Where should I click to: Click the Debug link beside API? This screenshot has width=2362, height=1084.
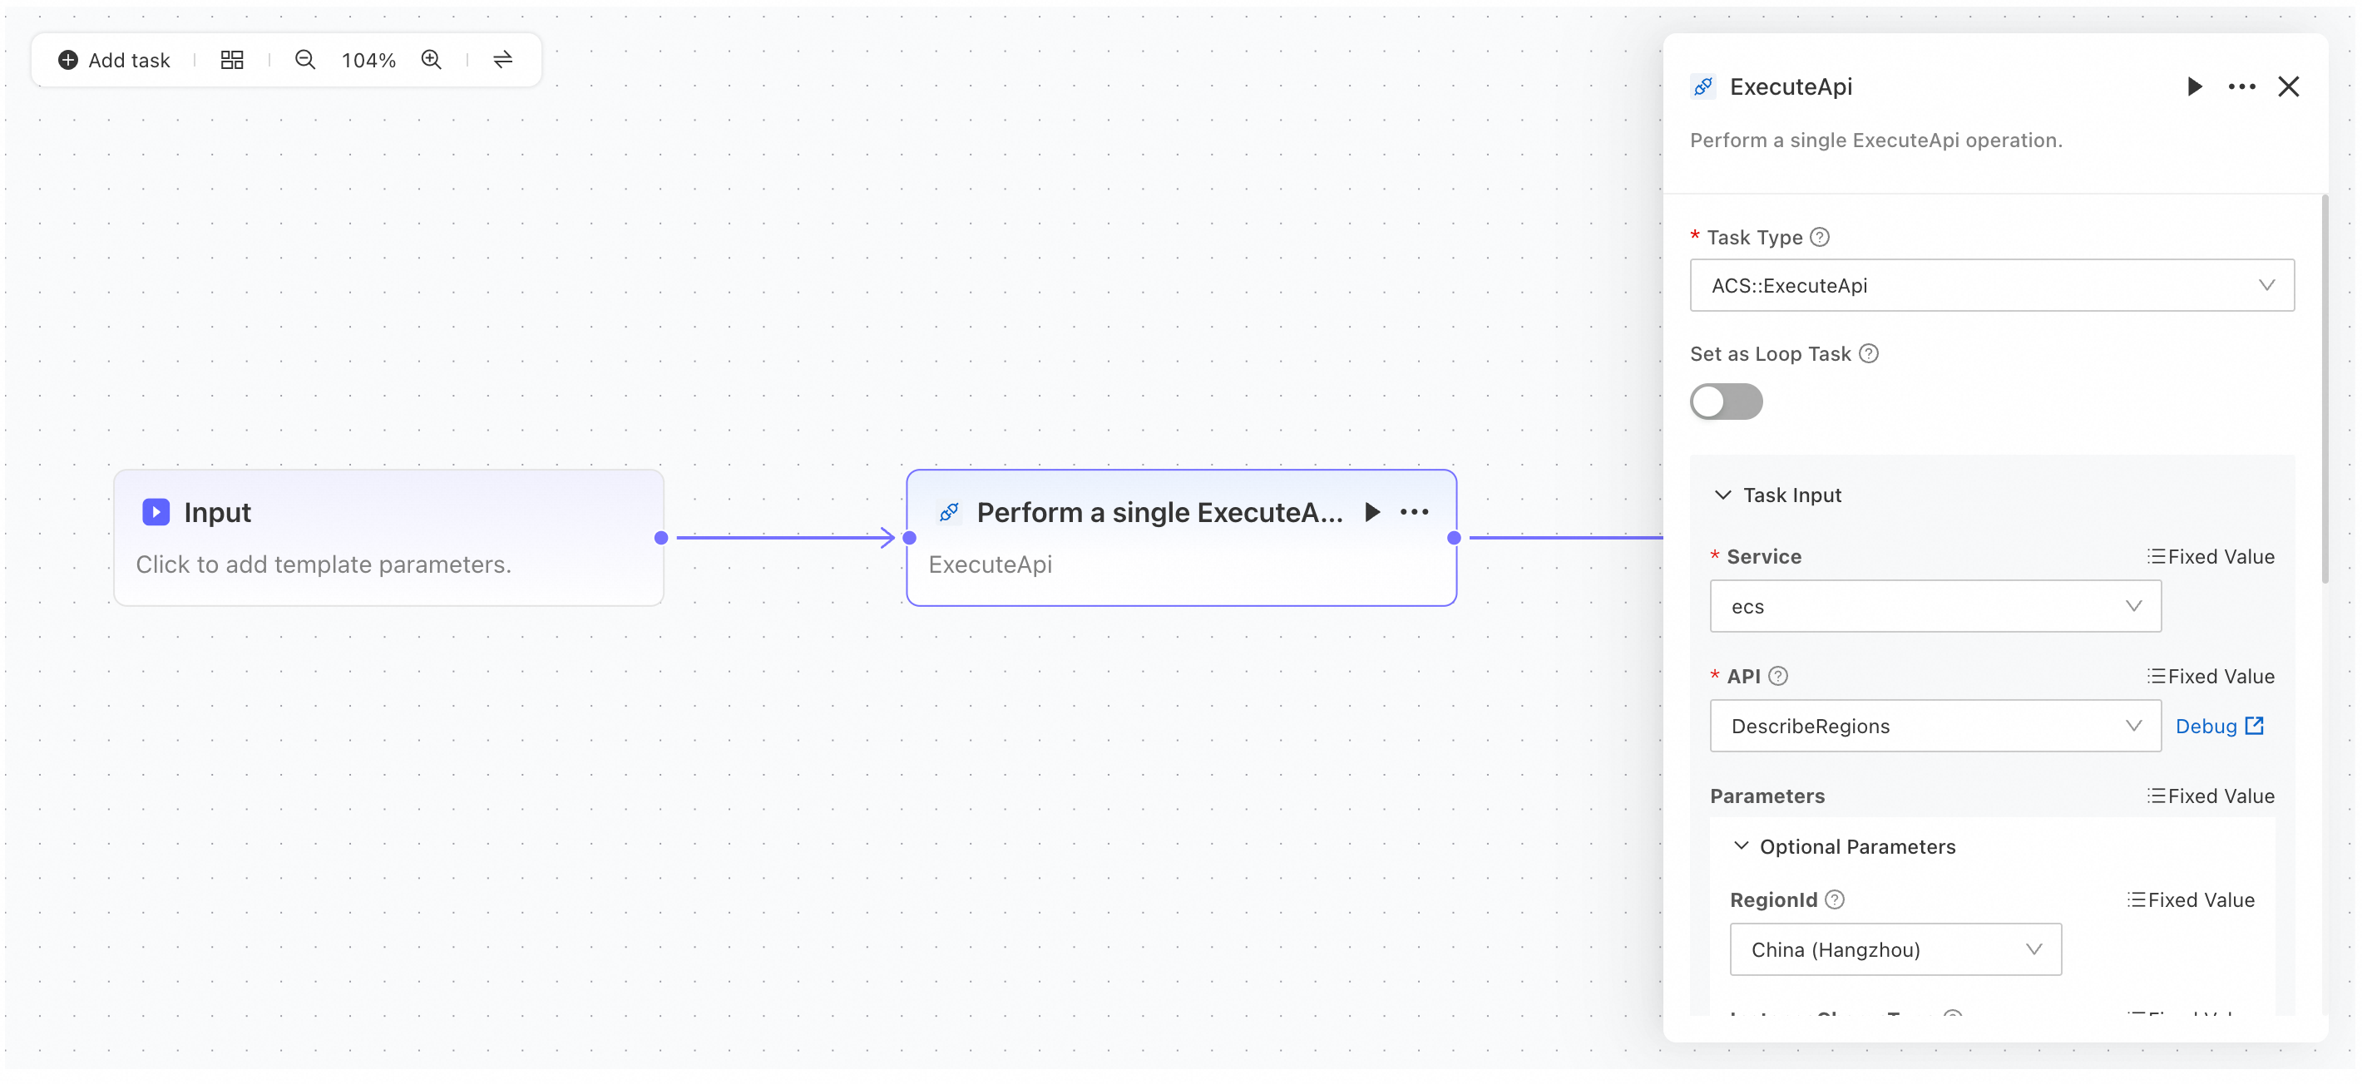[2220, 727]
